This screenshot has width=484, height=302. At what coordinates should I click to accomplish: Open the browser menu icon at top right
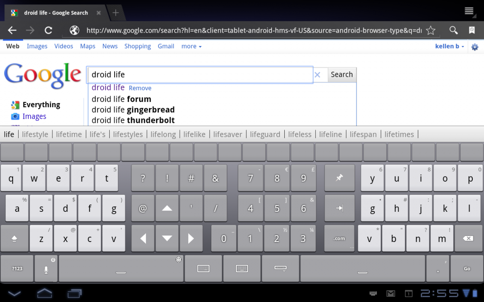[x=469, y=11]
